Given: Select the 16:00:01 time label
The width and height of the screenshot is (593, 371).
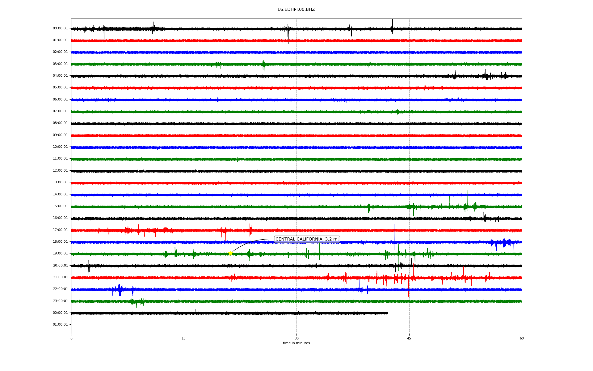Looking at the screenshot, I should tap(60, 218).
